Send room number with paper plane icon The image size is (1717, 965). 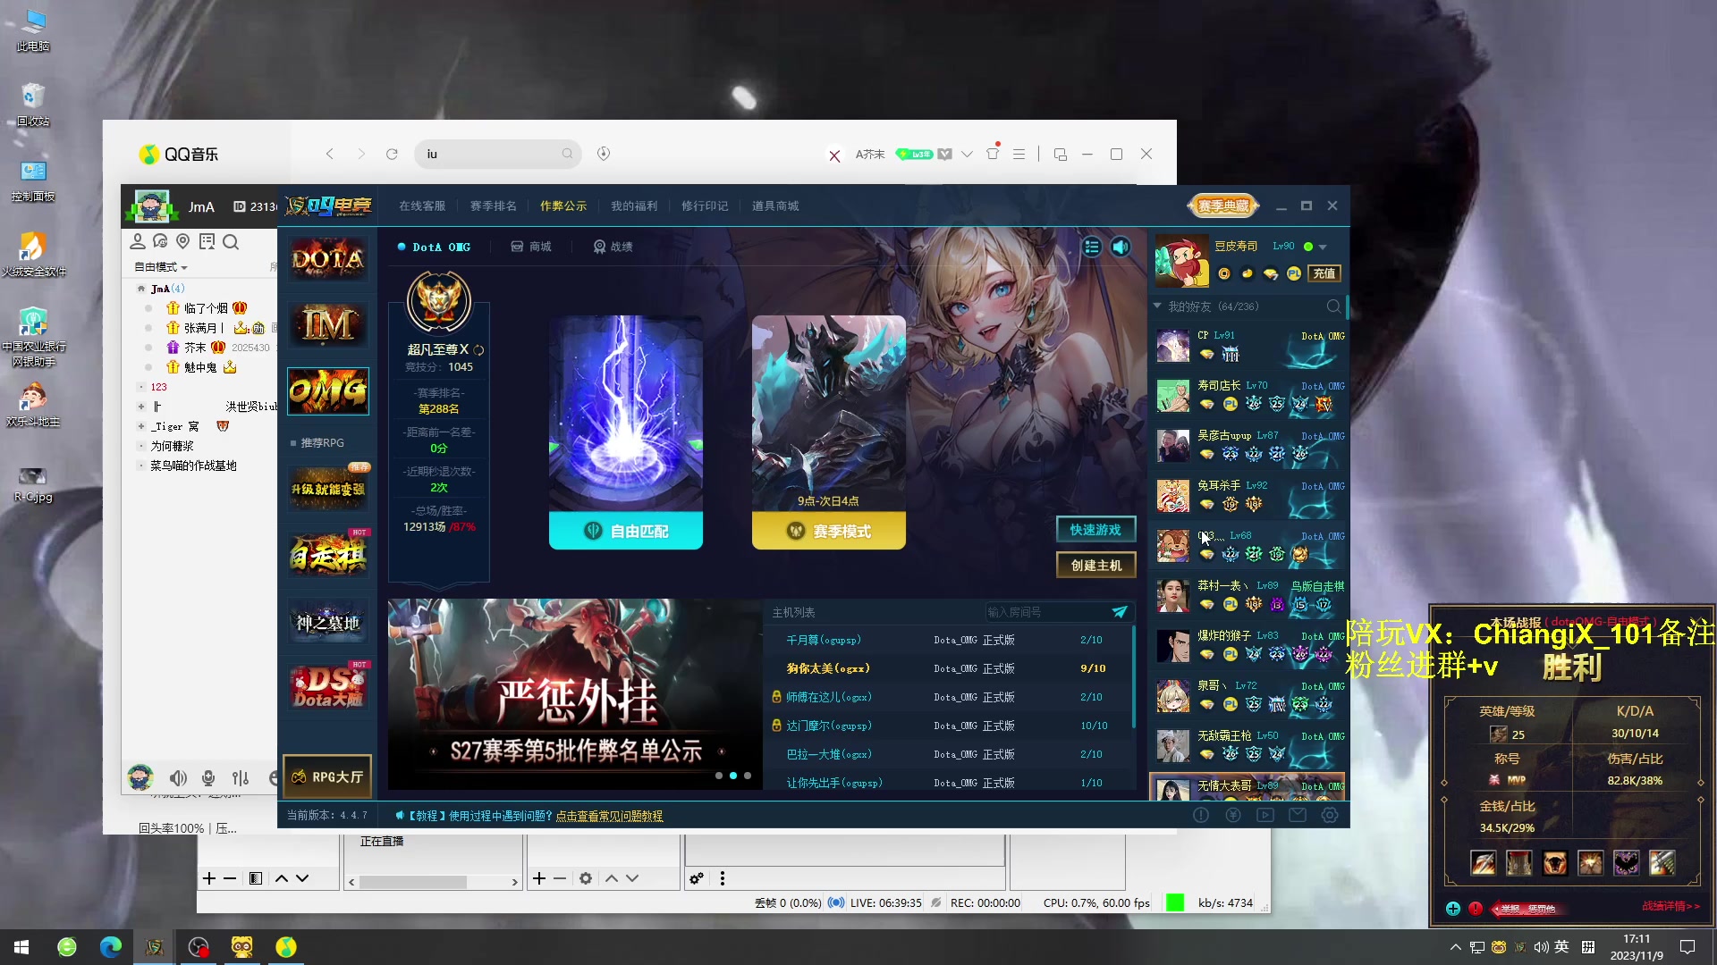(1120, 612)
